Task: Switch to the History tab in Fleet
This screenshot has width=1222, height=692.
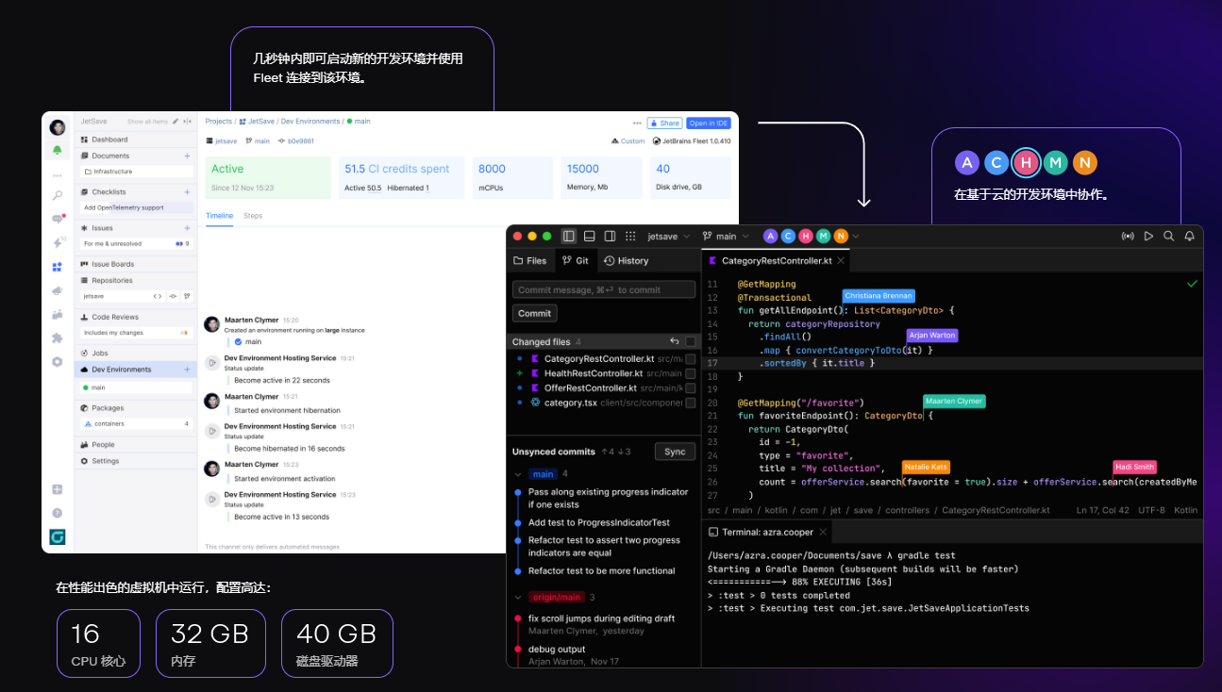Action: [x=627, y=260]
